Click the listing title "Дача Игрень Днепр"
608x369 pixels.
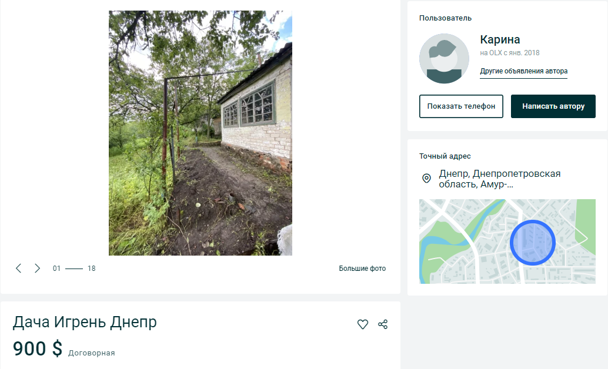[85, 323]
